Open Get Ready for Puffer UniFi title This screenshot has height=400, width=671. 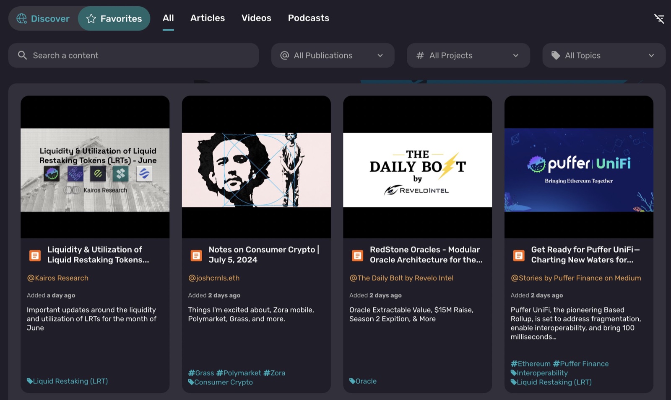click(585, 255)
